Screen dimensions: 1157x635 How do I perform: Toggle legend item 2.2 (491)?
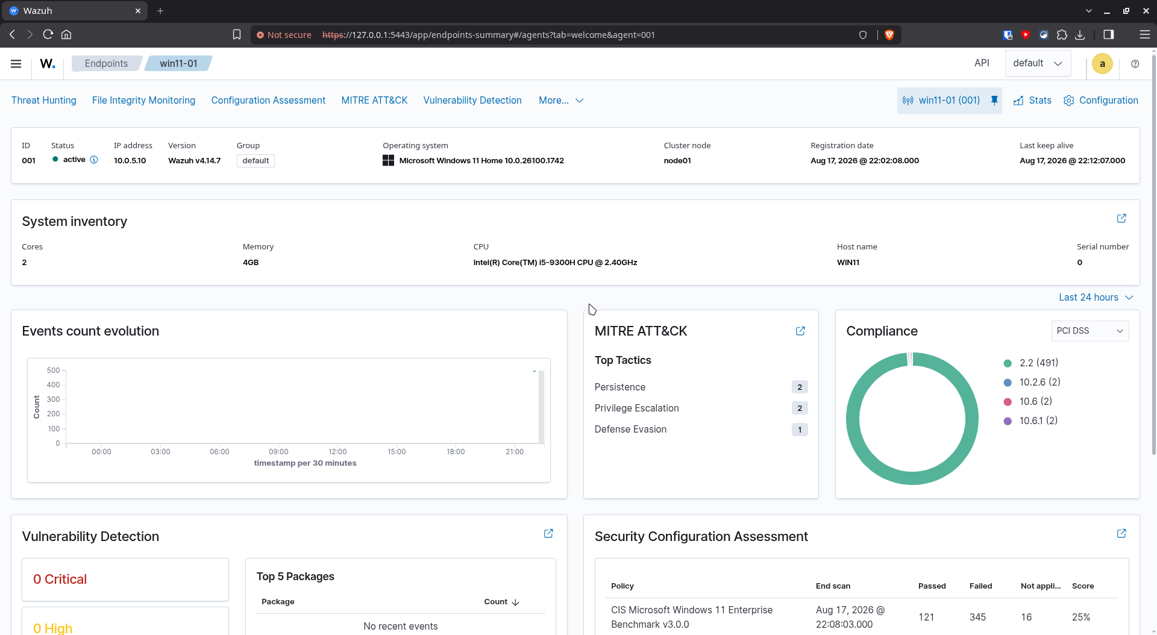pos(1031,363)
